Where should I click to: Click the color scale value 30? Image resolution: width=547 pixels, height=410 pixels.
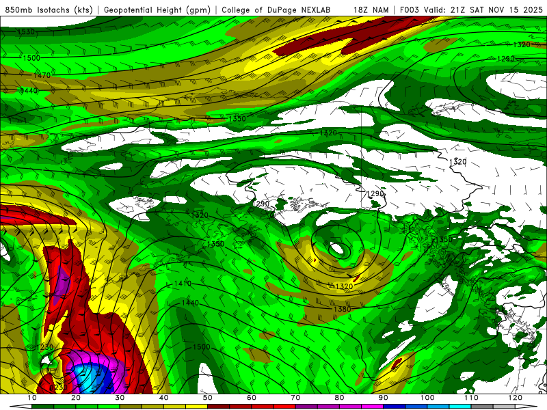click(120, 398)
